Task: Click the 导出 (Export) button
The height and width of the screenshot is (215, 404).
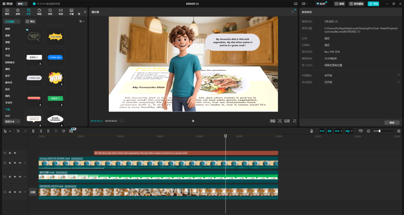Action: click(x=373, y=4)
